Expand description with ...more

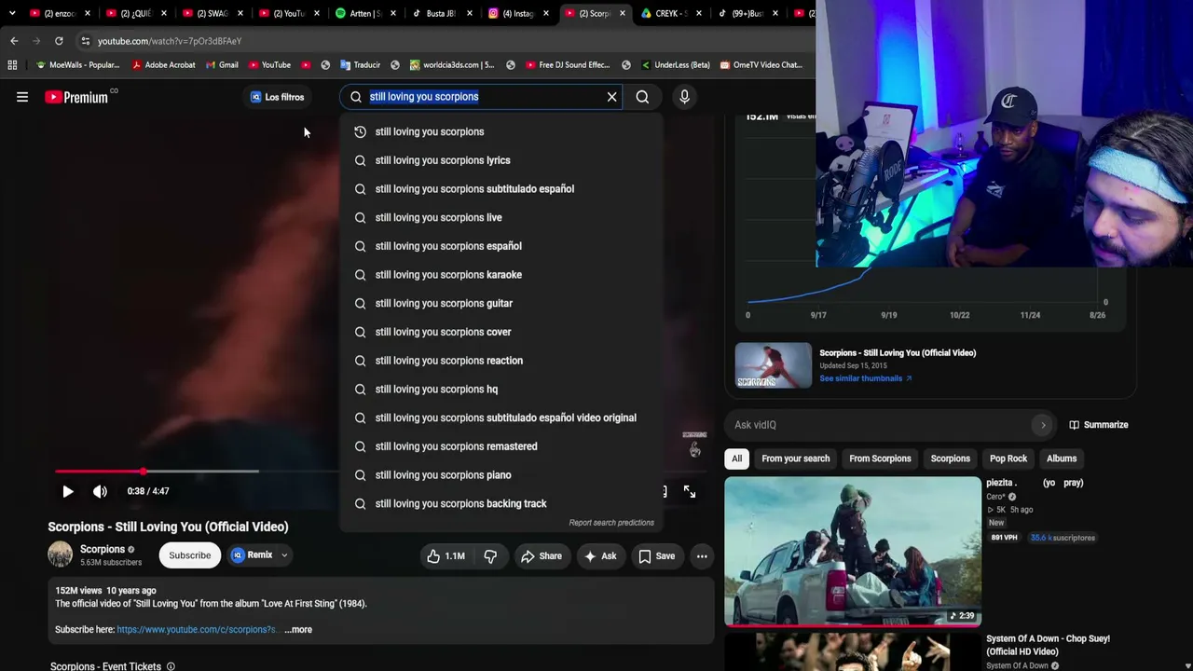point(298,630)
